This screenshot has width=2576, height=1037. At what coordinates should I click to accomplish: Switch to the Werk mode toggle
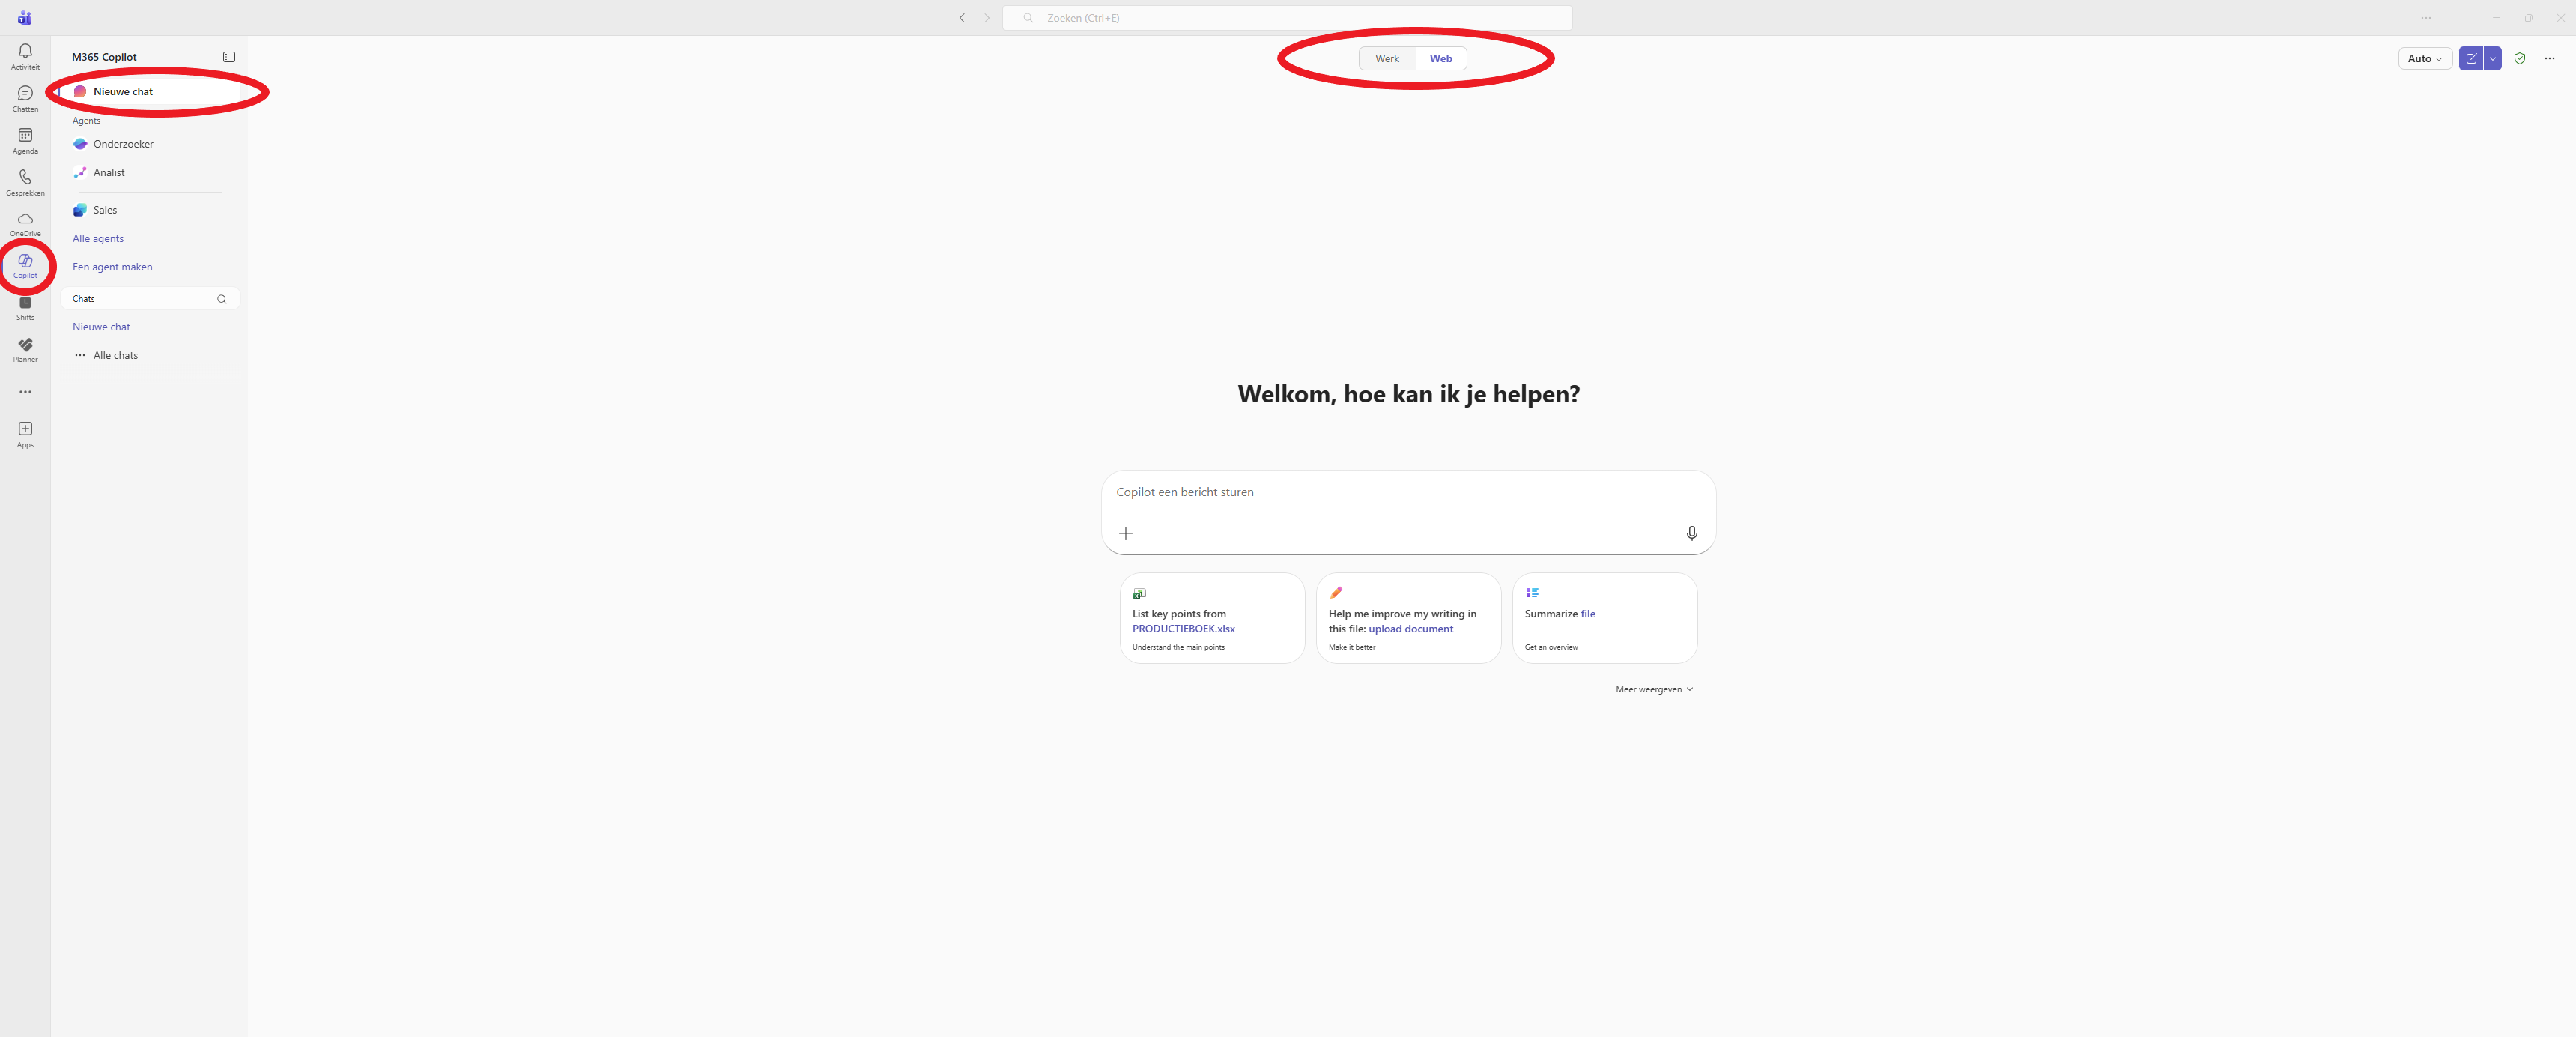point(1387,58)
